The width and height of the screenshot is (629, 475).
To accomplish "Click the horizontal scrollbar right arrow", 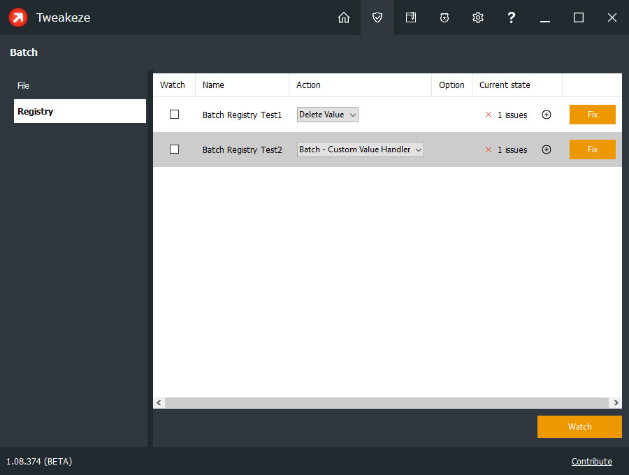I will [x=616, y=402].
